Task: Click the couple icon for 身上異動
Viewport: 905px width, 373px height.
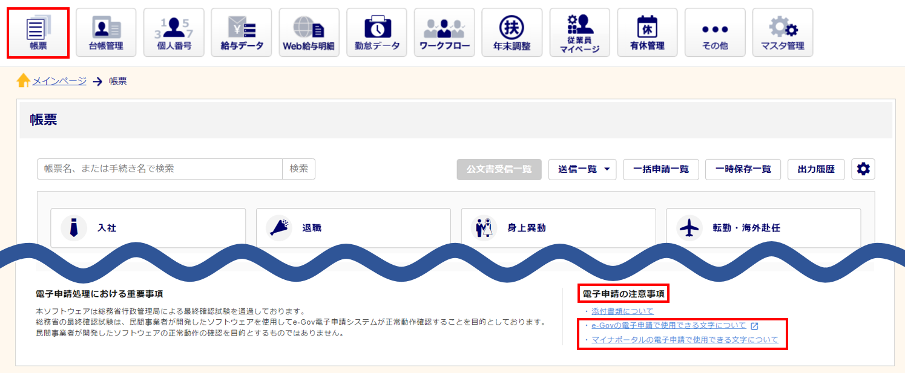Action: (484, 228)
